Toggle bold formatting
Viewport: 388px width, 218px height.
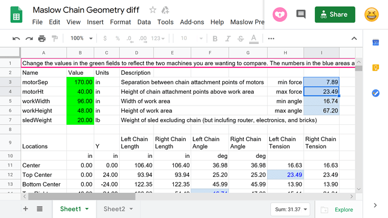215,39
